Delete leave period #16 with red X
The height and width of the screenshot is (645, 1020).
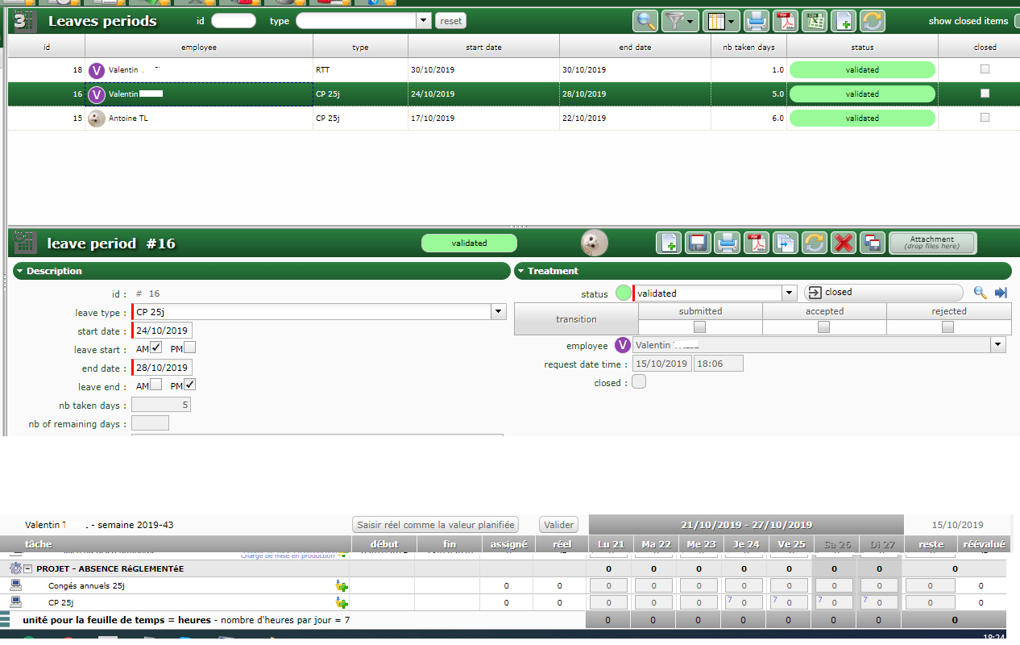tap(843, 243)
